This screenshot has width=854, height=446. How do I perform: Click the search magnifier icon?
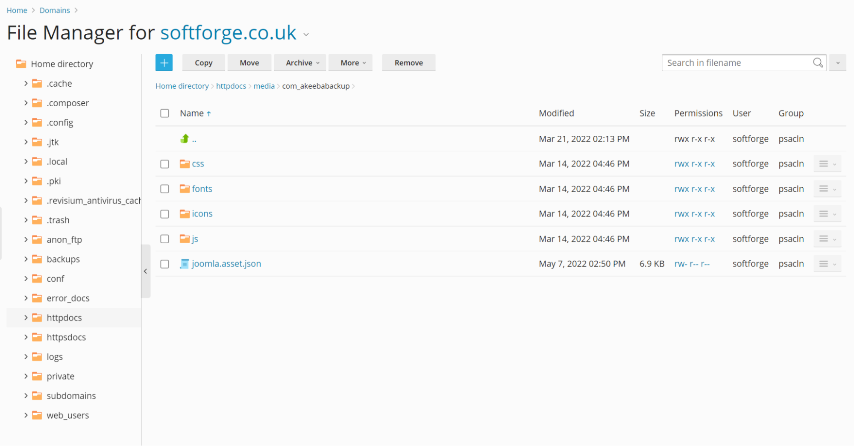[x=818, y=63]
